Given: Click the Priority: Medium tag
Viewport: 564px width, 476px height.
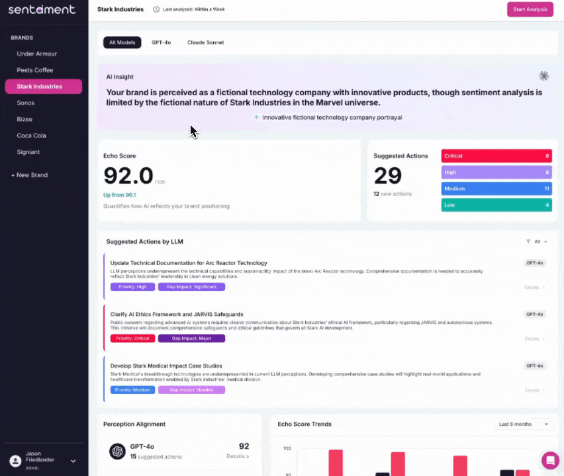Looking at the screenshot, I should (133, 390).
